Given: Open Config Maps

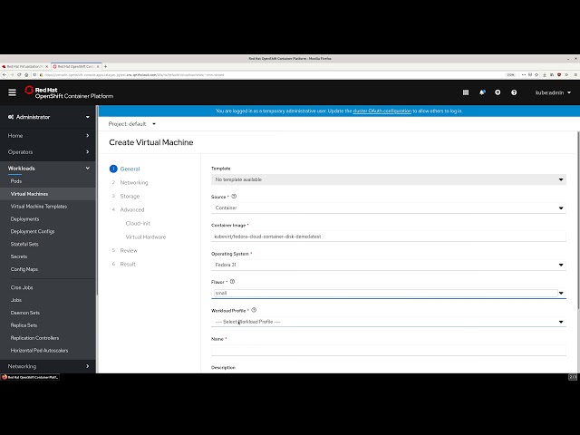Looking at the screenshot, I should coord(24,269).
